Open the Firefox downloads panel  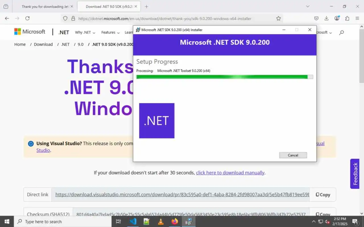326,18
